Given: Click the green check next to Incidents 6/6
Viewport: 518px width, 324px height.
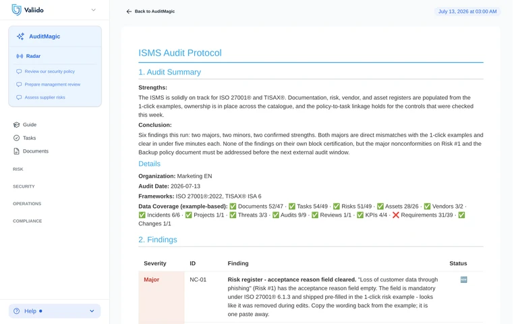Looking at the screenshot, I should pos(142,215).
